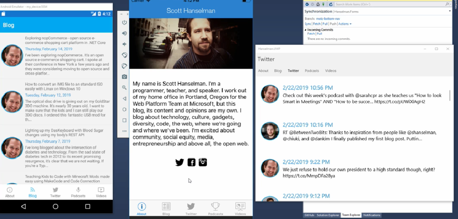This screenshot has height=219, width=458.
Task: Select the Android app Twitter tab
Action: point(55,192)
